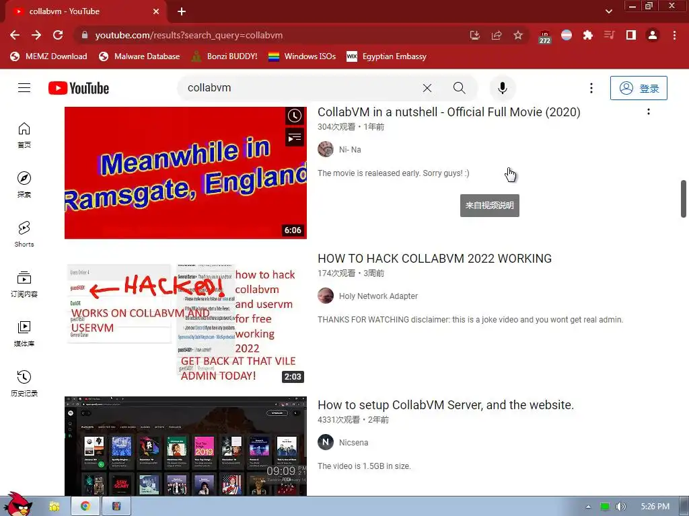Go to the YouTube logo home
This screenshot has height=516, width=689.
tap(79, 88)
